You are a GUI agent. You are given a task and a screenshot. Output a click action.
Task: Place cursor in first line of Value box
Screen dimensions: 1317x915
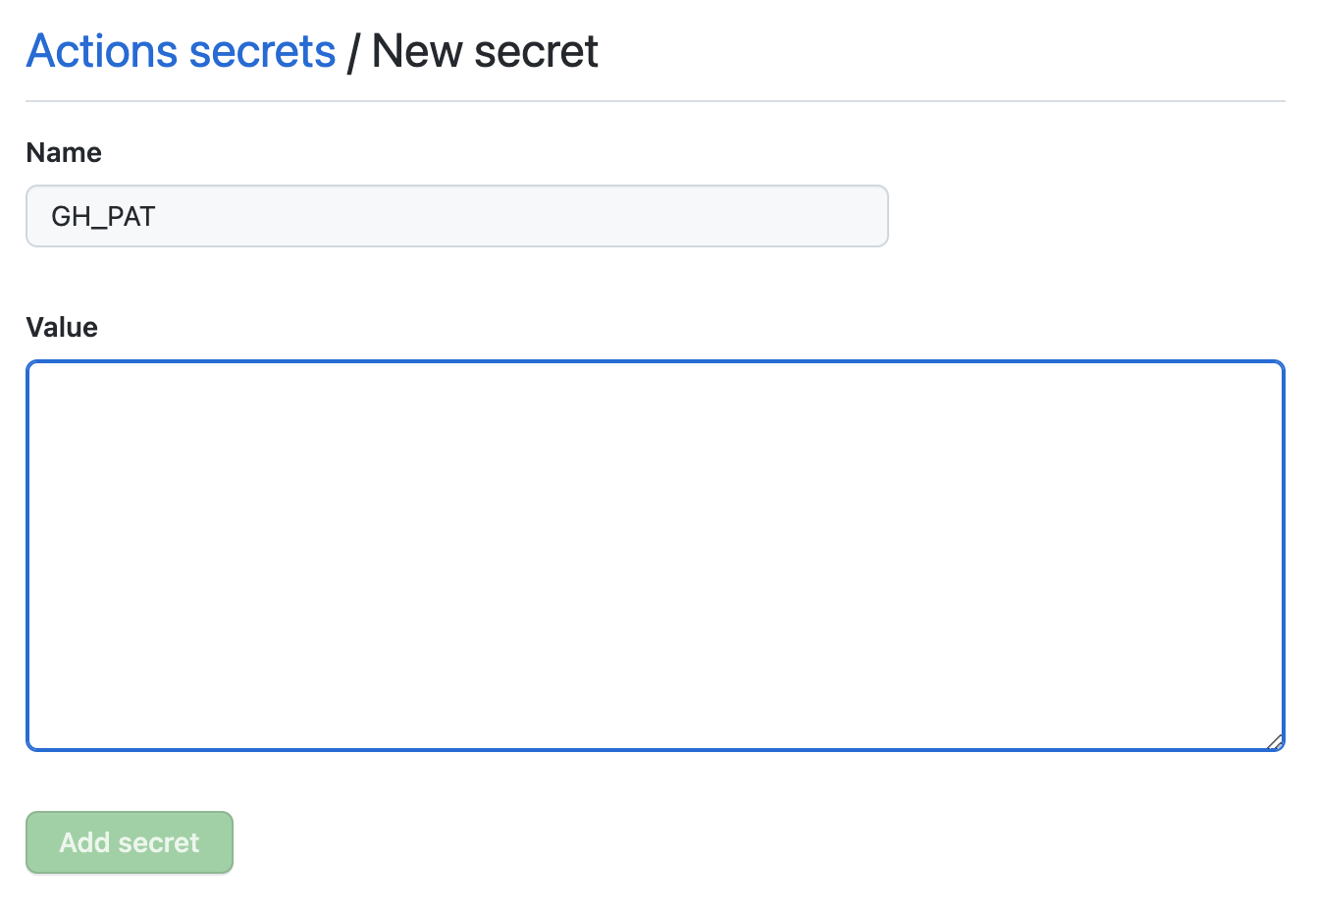294,385
